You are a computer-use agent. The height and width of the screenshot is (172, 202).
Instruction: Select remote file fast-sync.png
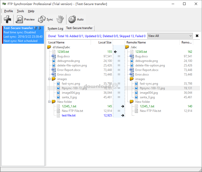pos(149,84)
